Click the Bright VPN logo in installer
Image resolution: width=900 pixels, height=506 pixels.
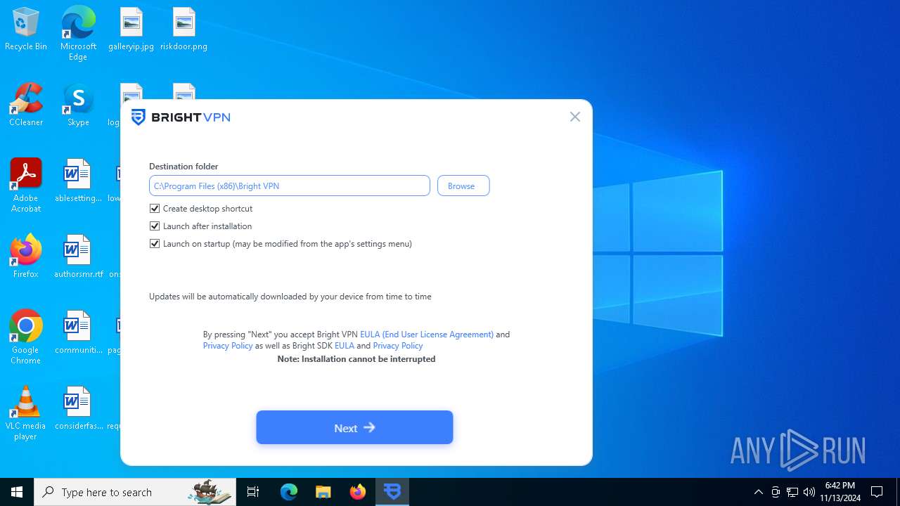[x=181, y=117]
